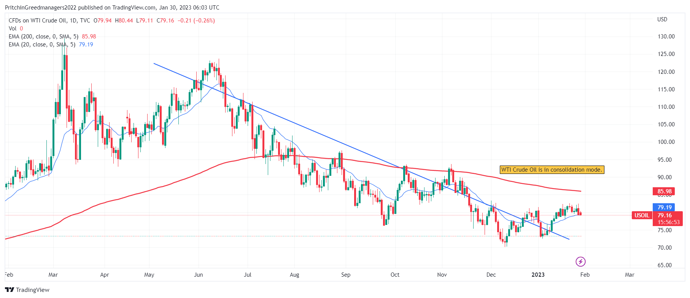This screenshot has width=690, height=298.
Task: Click the lightning bolt event marker icon
Action: point(580,261)
